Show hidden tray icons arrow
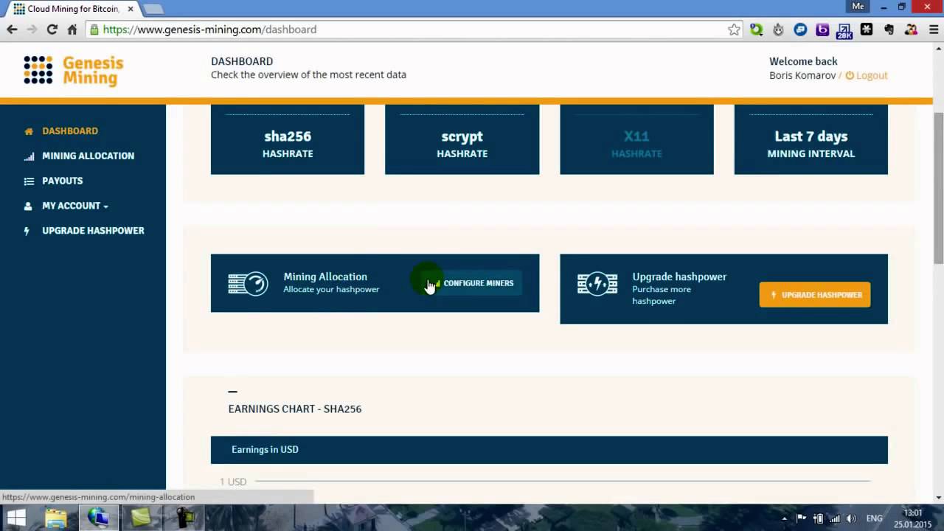 pos(784,518)
